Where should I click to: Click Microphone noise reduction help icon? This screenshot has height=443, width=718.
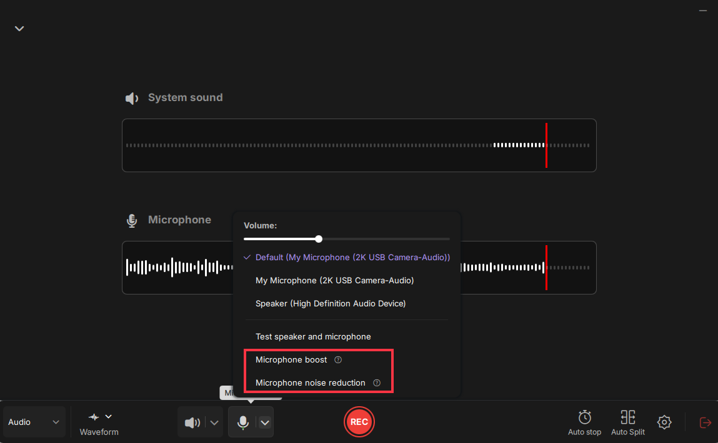377,383
